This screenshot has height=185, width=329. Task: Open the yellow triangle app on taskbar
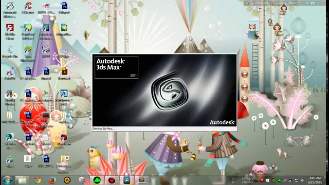tap(67, 180)
